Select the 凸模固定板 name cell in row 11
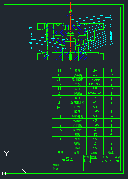 [77, 103]
